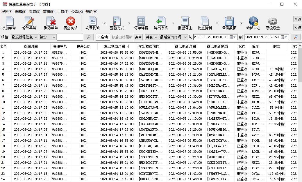Viewport: 302px width, 182px height.
Task: Open the 添加单号 add tracking number tool
Action: tap(9, 23)
